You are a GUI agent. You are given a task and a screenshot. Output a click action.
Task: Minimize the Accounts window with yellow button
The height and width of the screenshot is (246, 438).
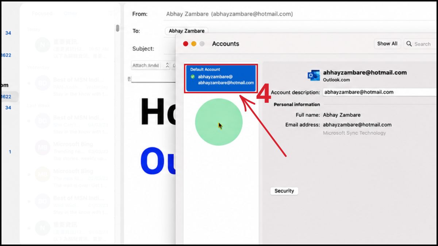click(194, 44)
